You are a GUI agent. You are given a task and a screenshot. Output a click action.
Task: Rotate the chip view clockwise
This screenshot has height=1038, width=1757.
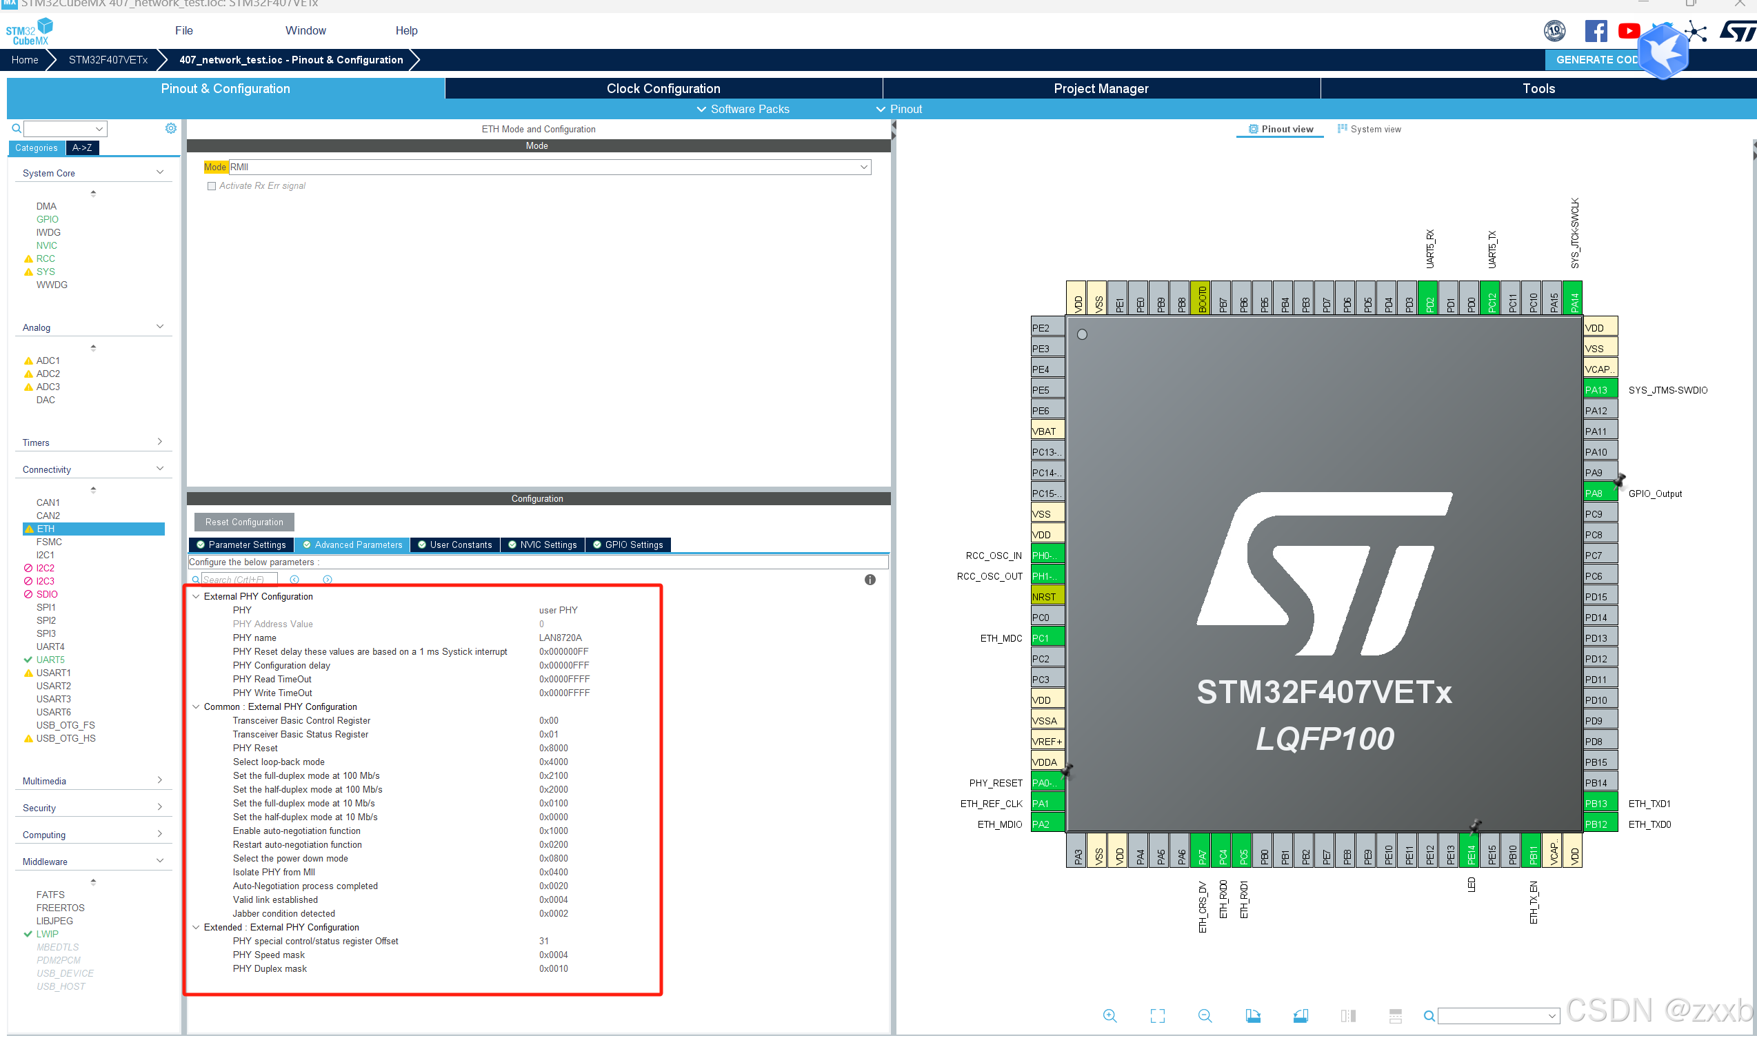1252,1016
